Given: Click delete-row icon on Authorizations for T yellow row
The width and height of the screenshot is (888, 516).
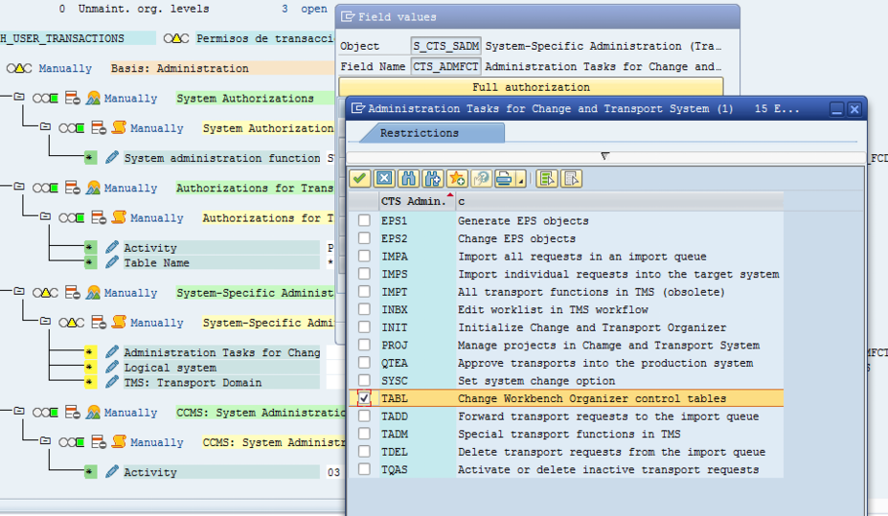Looking at the screenshot, I should click(x=99, y=218).
